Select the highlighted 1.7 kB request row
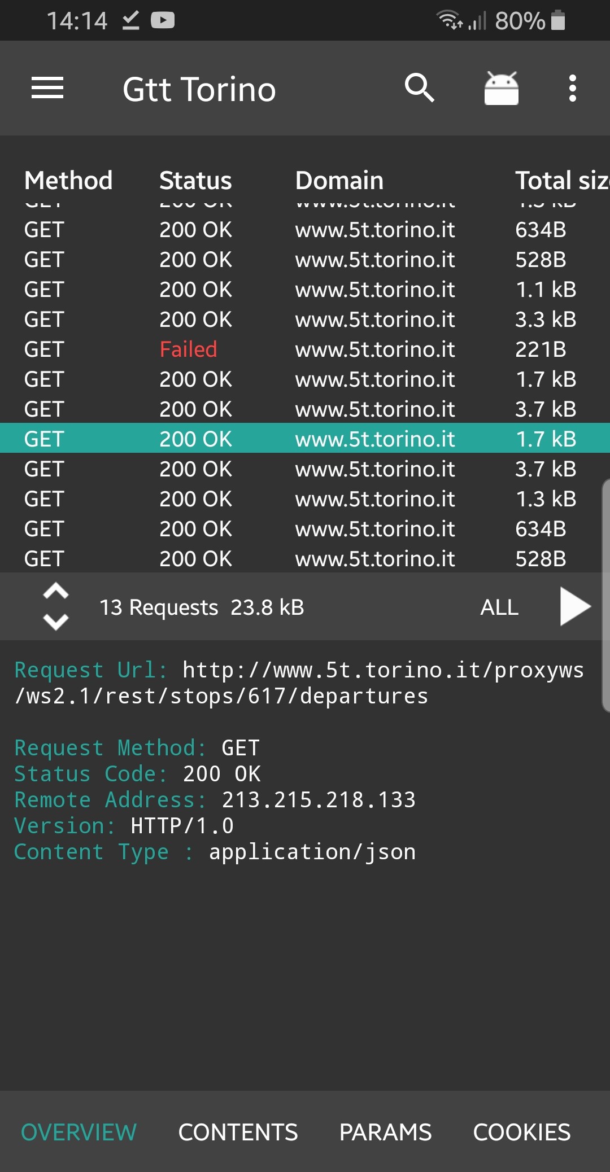Viewport: 610px width, 1172px height. click(305, 439)
